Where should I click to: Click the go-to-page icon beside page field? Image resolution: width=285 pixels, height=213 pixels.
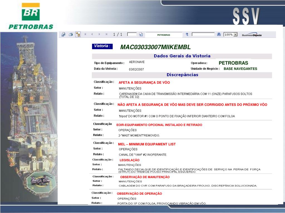[x=141, y=34]
